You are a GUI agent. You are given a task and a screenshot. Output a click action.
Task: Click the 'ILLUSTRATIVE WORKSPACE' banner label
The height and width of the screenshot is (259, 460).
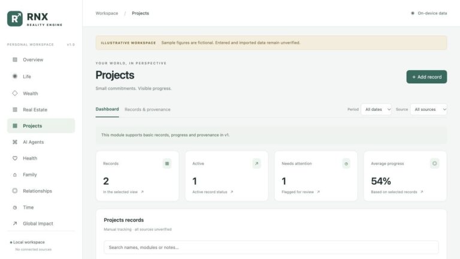(x=128, y=43)
